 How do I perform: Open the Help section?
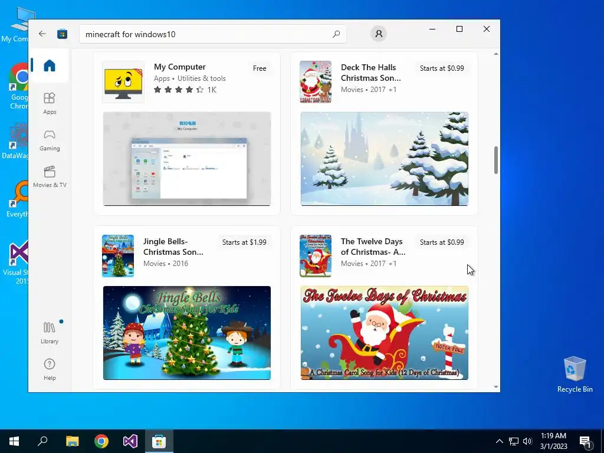[x=50, y=369]
